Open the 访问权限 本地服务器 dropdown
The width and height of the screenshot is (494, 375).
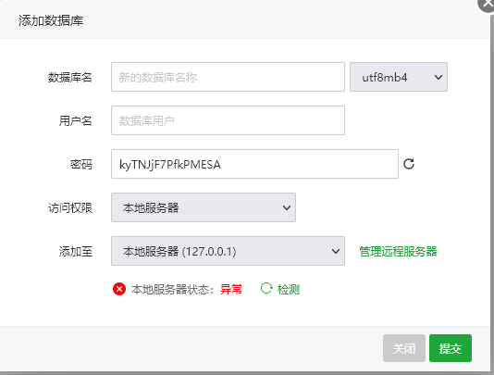tap(204, 207)
